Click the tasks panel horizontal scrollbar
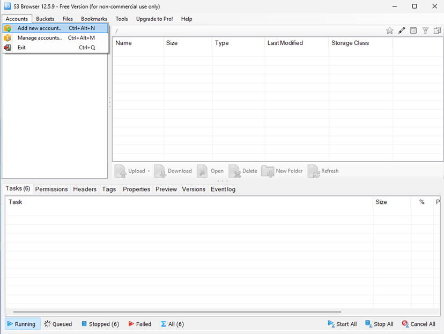 [177, 312]
